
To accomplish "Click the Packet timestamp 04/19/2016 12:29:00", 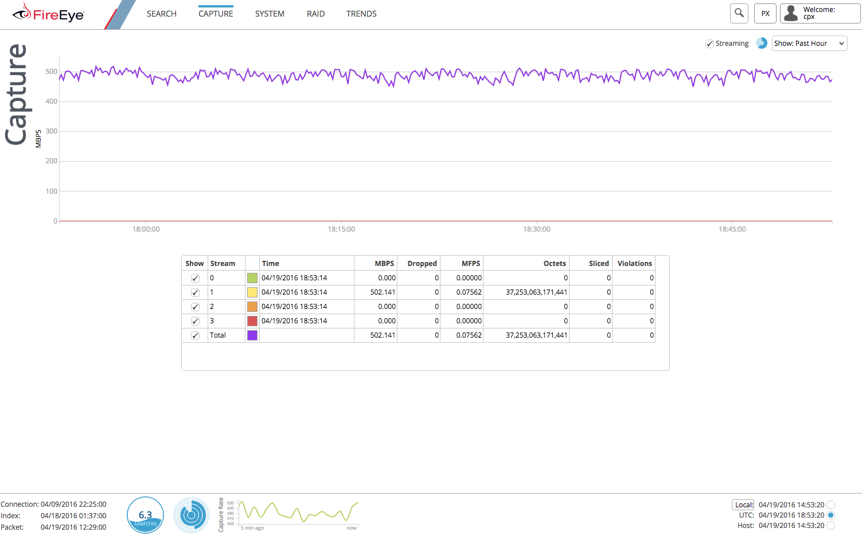I will (x=73, y=527).
